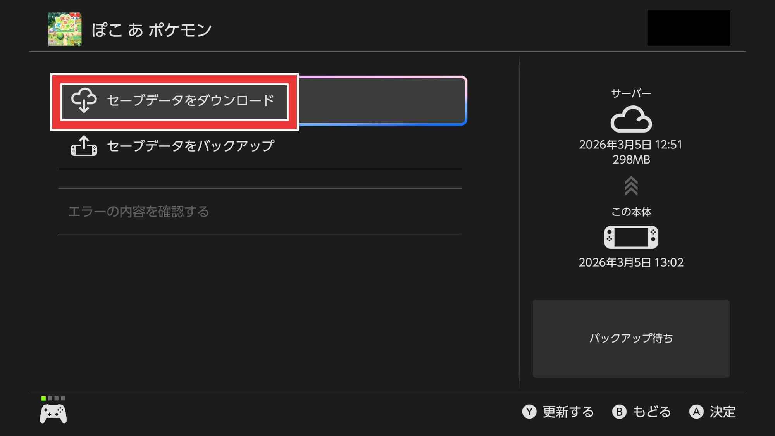
Task: Select セーブデータをバックアップ menu item
Action: click(x=190, y=146)
